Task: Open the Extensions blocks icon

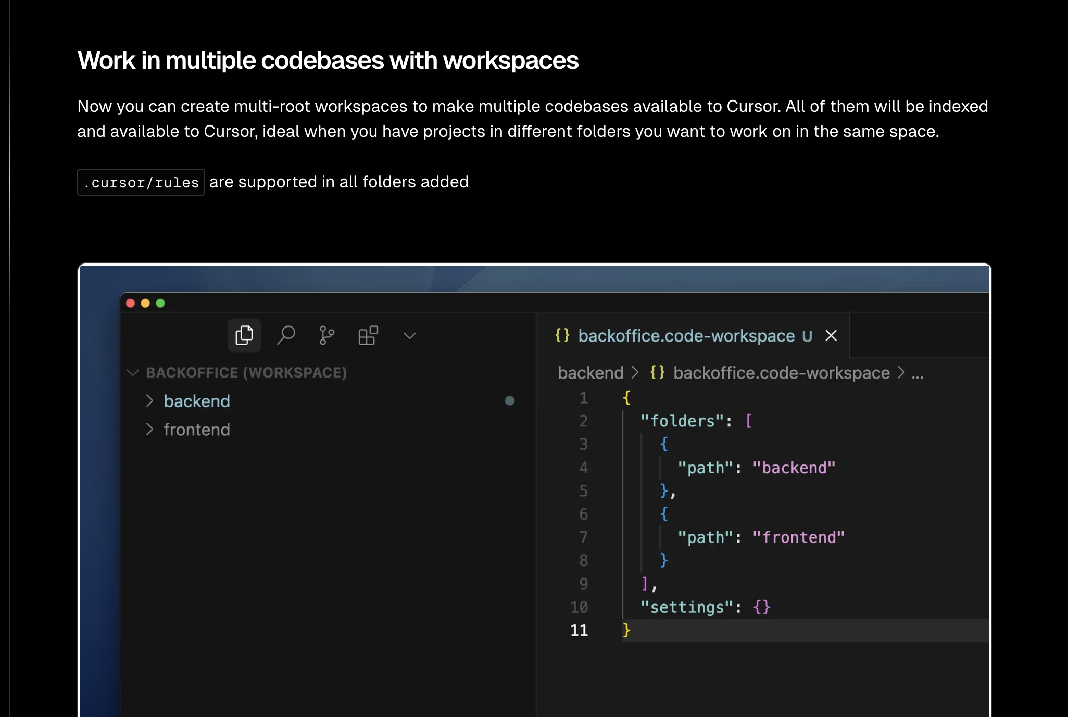Action: point(368,335)
